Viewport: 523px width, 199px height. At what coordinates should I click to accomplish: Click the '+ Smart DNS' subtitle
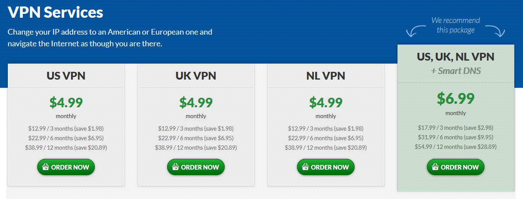pyautogui.click(x=456, y=71)
